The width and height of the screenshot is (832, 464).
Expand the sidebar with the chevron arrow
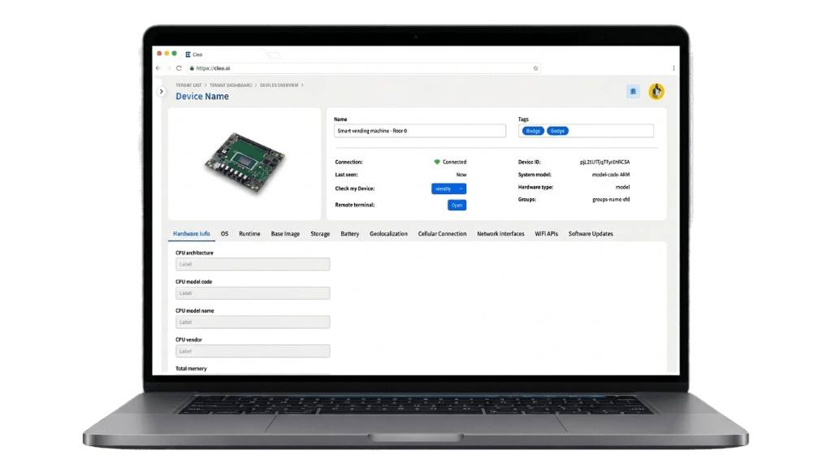(162, 91)
